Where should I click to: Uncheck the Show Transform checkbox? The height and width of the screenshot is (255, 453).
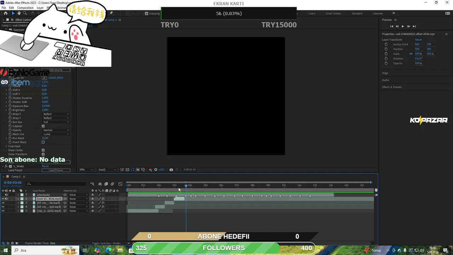(x=43, y=154)
